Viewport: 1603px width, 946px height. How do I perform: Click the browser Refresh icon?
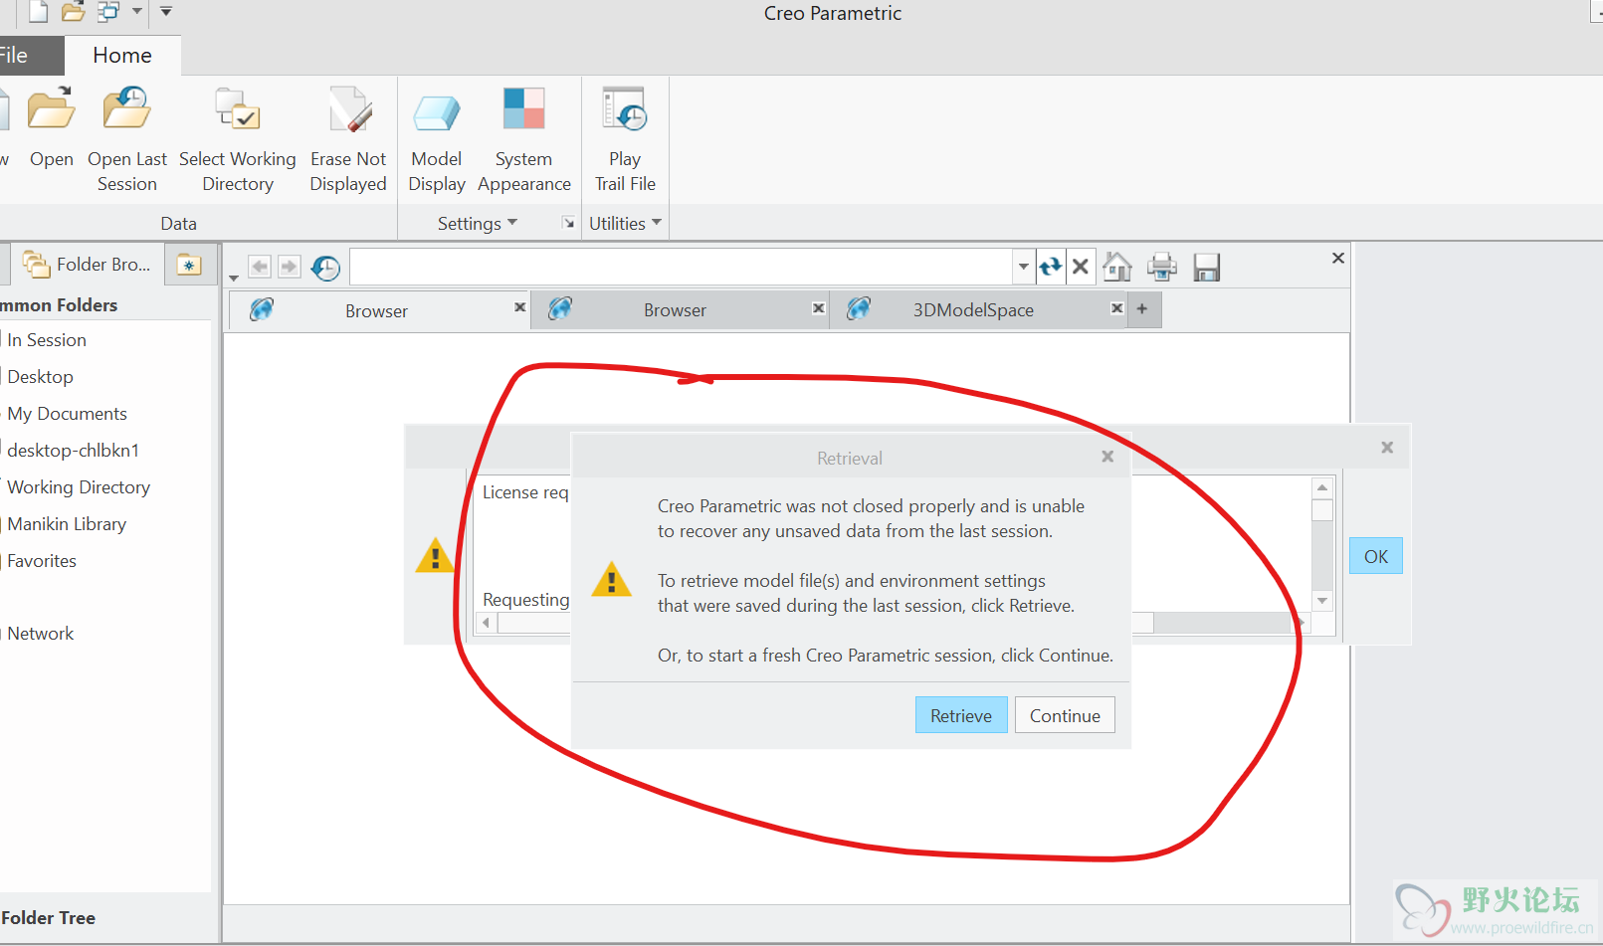[x=1051, y=267]
